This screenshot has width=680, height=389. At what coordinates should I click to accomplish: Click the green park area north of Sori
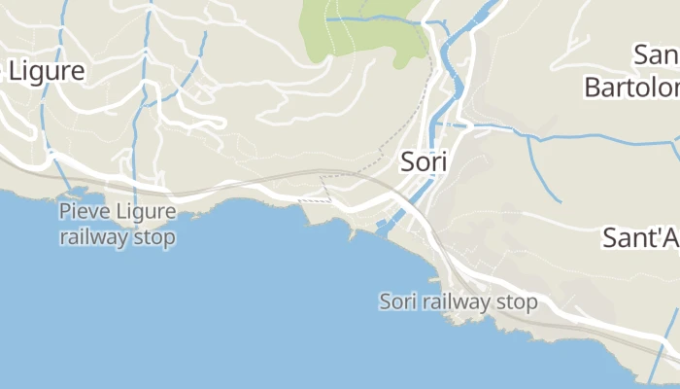(x=363, y=32)
